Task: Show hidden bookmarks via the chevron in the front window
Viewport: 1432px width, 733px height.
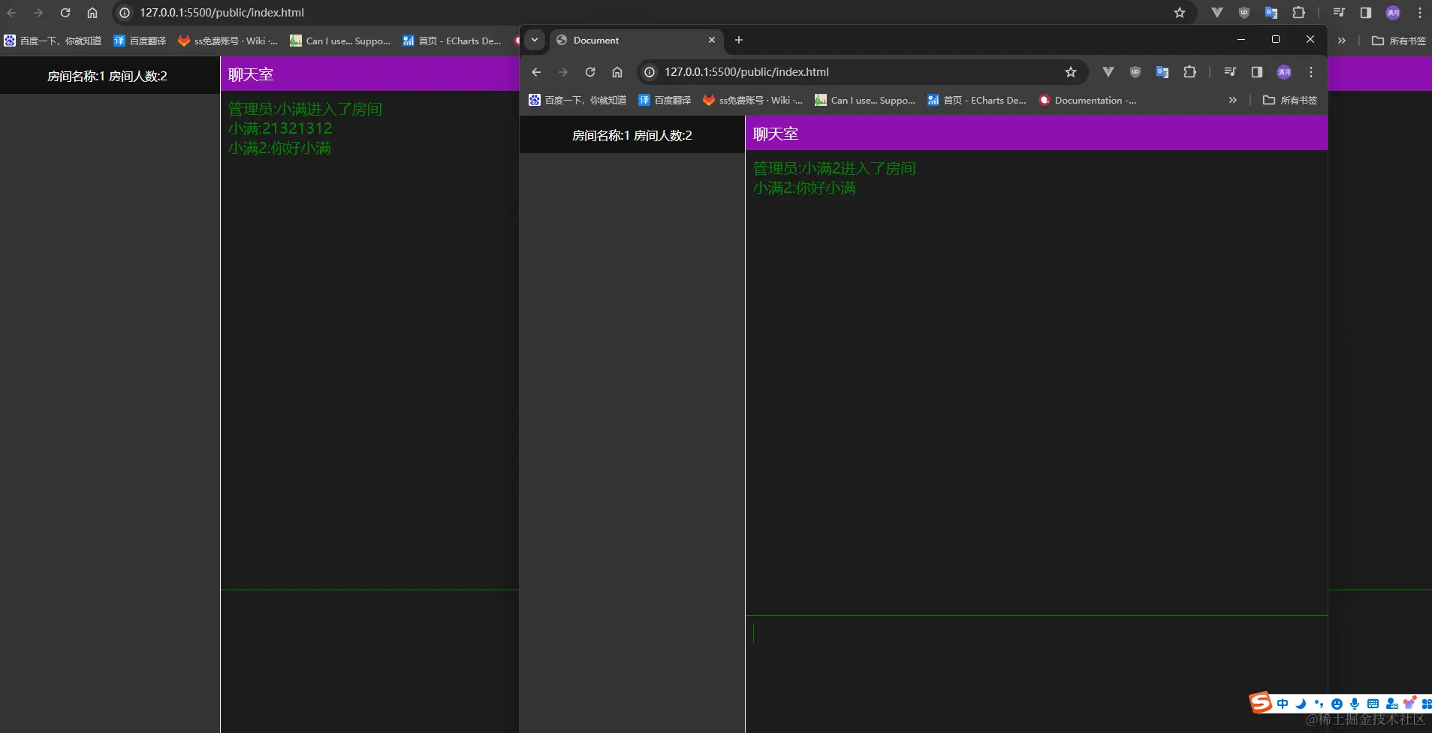Action: pos(1232,100)
